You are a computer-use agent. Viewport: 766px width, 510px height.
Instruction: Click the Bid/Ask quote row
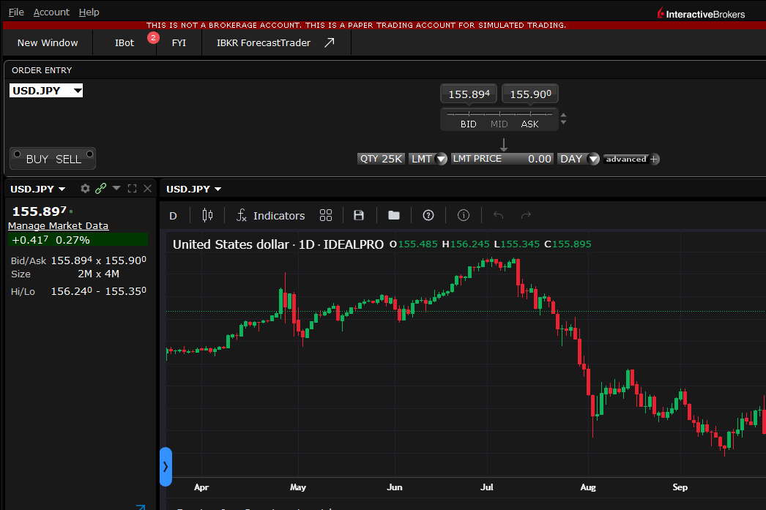(x=78, y=260)
